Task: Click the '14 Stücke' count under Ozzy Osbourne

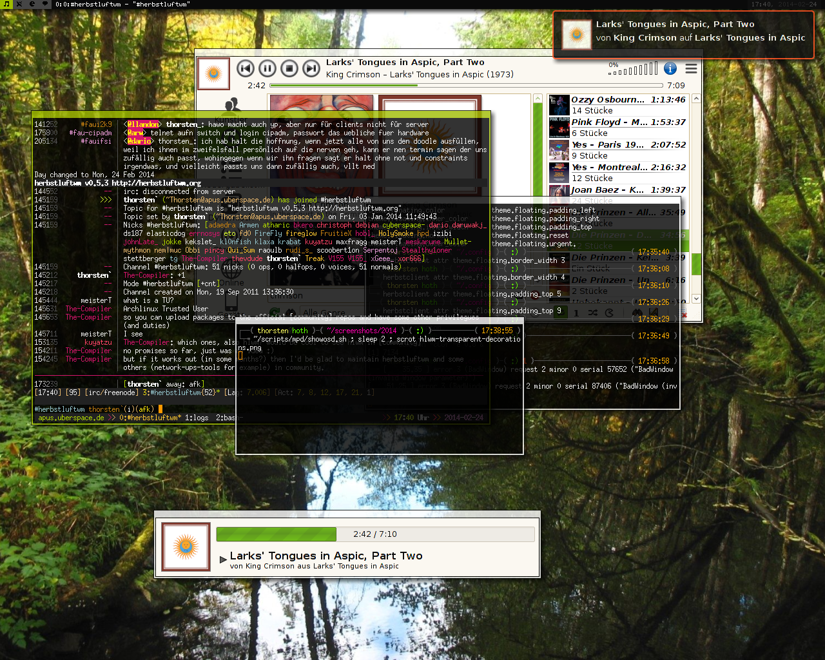Action: point(592,111)
